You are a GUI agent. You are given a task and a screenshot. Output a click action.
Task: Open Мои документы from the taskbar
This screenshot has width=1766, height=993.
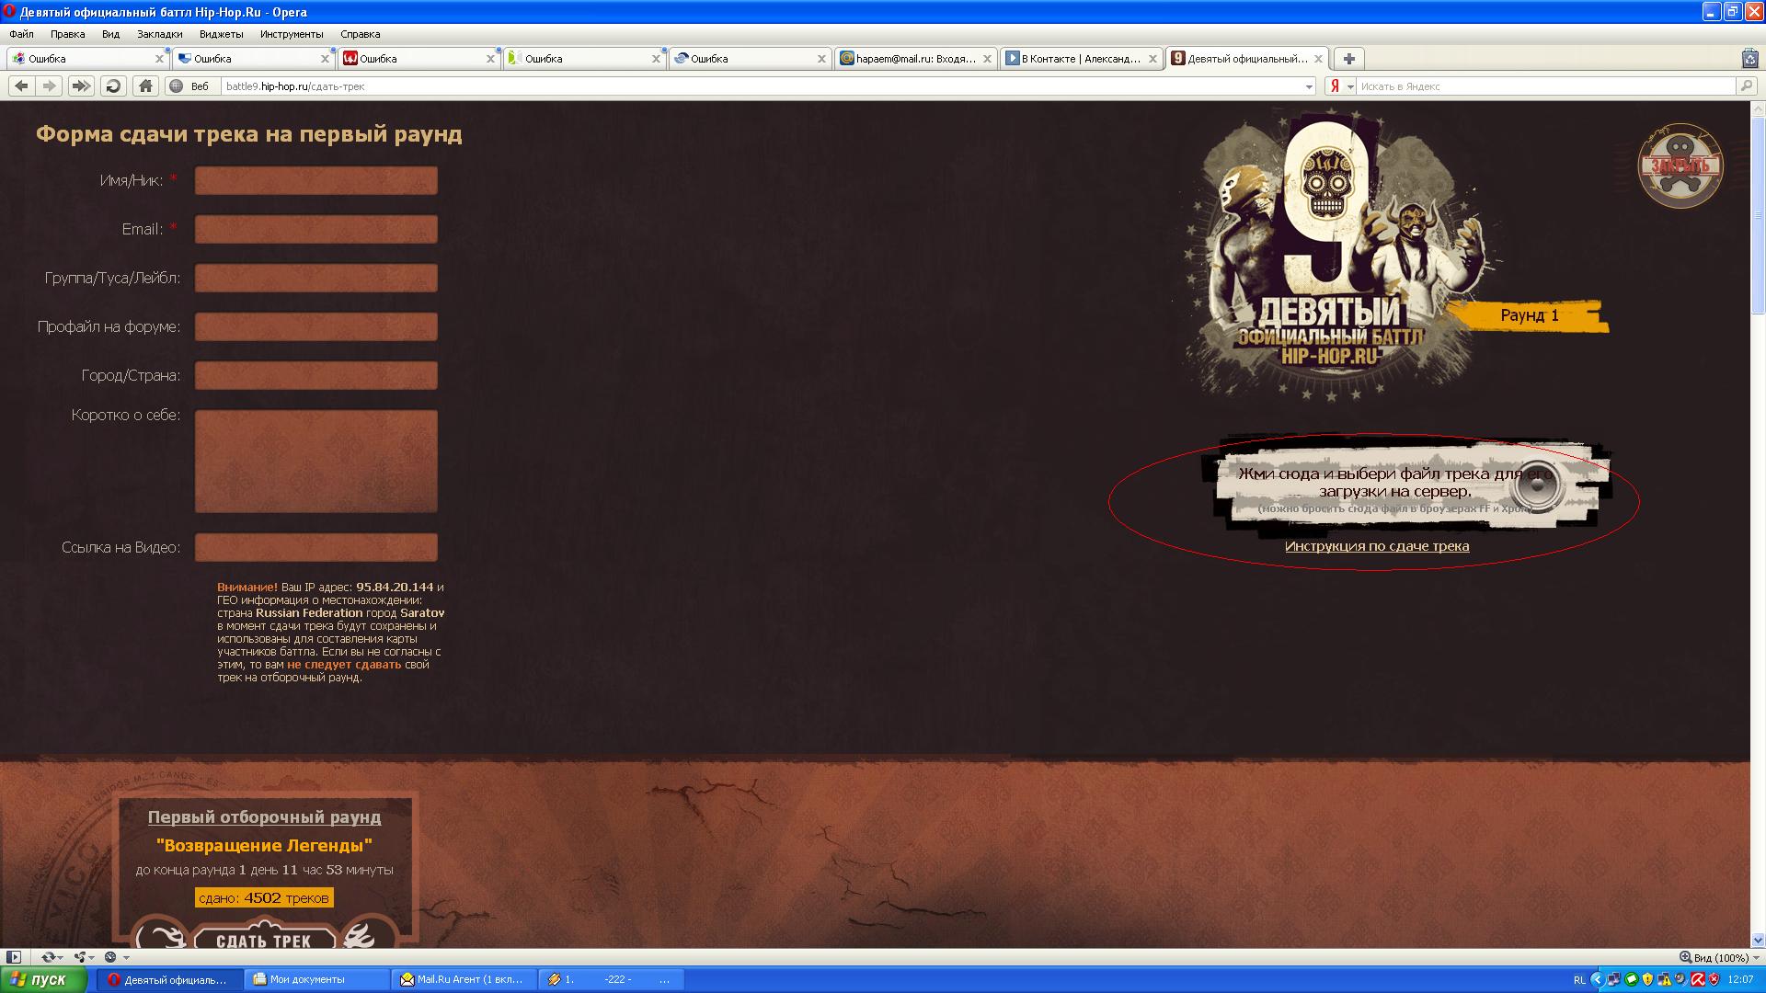click(x=307, y=979)
